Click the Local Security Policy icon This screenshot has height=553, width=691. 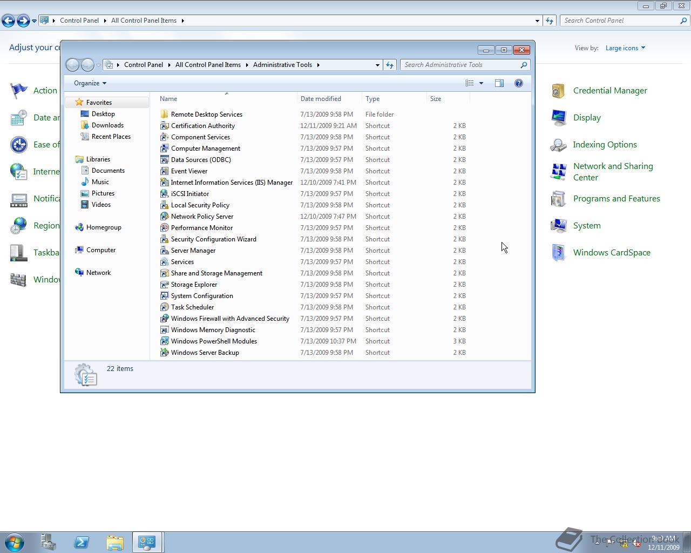pos(164,205)
